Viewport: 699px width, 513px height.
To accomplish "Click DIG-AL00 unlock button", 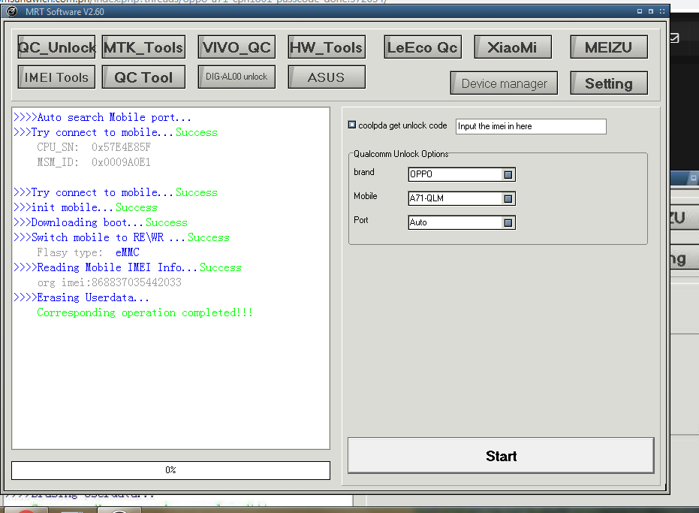I will pyautogui.click(x=237, y=77).
